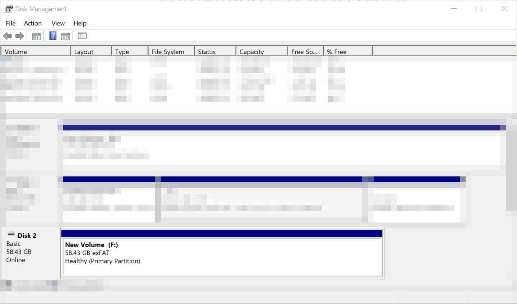This screenshot has width=517, height=304.
Task: Toggle the Show/Hide Console Tree icon
Action: pyautogui.click(x=36, y=36)
